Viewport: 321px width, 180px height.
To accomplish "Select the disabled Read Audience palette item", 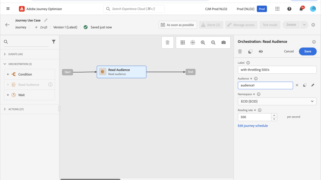I will tap(30, 85).
